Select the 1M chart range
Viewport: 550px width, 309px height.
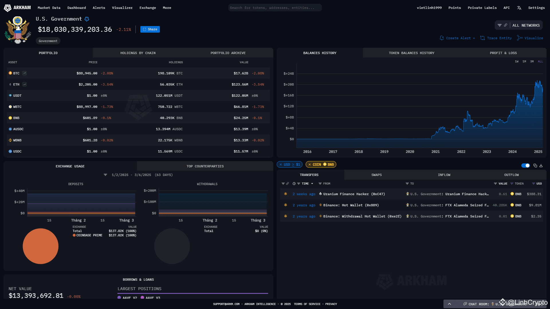(x=524, y=62)
